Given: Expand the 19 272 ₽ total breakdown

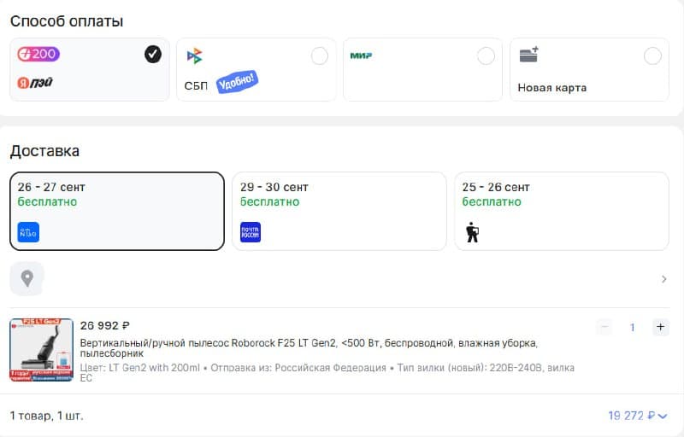Looking at the screenshot, I should [x=638, y=416].
